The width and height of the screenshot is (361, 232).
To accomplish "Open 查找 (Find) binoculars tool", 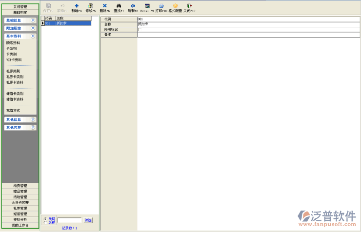I will point(119,6).
